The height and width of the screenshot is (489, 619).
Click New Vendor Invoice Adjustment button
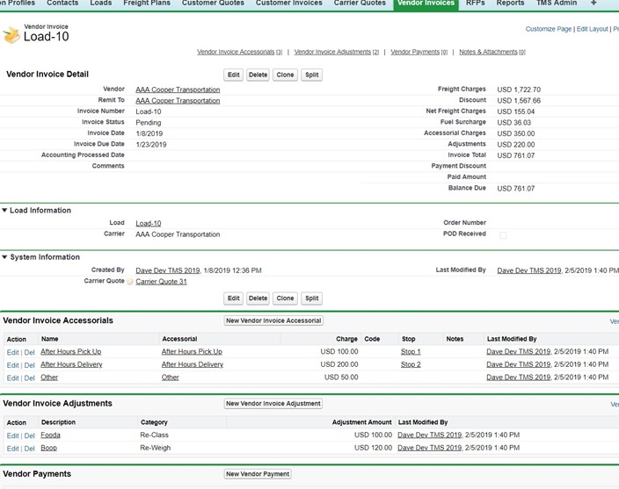(x=273, y=404)
